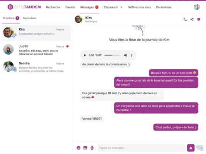Record a voice message with microphone icon
The height and width of the screenshot is (154, 206).
[x=92, y=148]
